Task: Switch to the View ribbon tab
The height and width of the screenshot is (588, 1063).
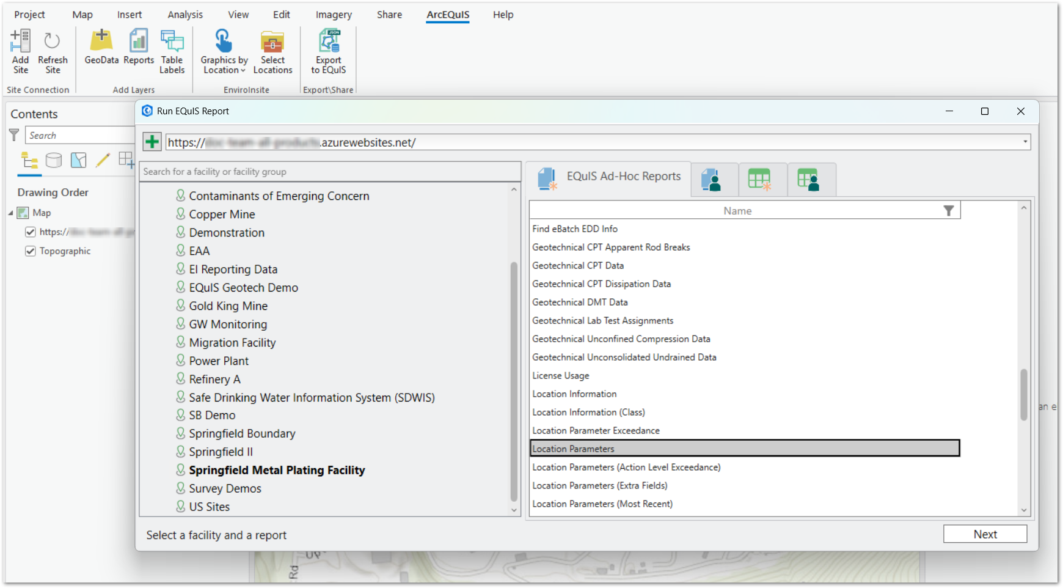Action: coord(238,15)
